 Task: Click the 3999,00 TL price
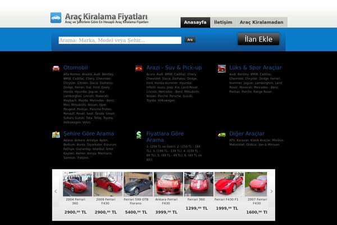coord(166,212)
